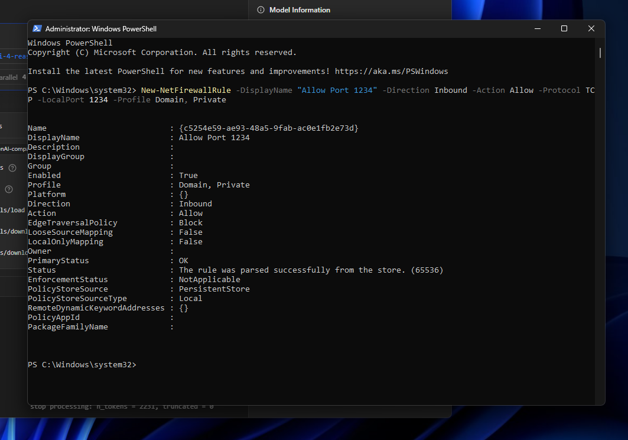Click the 'PersistentStore' value
Screen dimensions: 628x440
pyautogui.click(x=214, y=289)
